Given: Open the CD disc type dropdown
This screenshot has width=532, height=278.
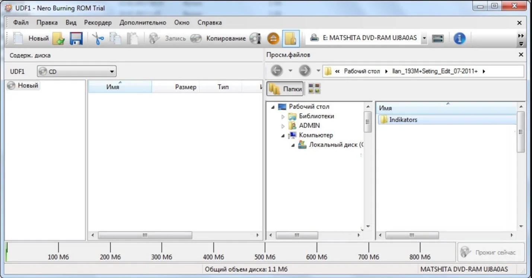Looking at the screenshot, I should (77, 71).
